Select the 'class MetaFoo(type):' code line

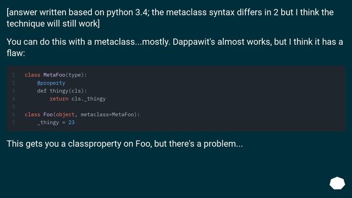click(56, 75)
